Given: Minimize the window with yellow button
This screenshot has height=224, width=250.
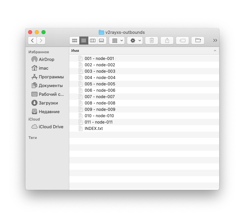Looking at the screenshot, I should point(37,32).
